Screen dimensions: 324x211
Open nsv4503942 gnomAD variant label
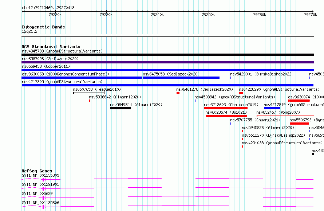(x=235, y=97)
